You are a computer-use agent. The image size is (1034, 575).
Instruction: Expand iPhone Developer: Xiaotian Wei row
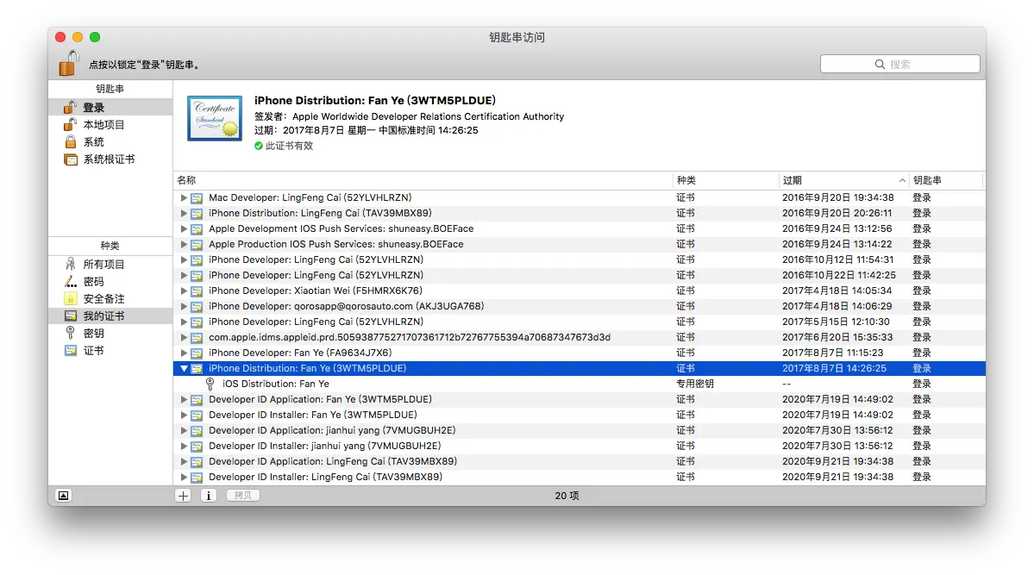coord(184,291)
